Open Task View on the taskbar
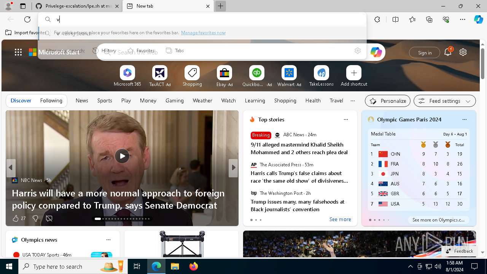 137,266
